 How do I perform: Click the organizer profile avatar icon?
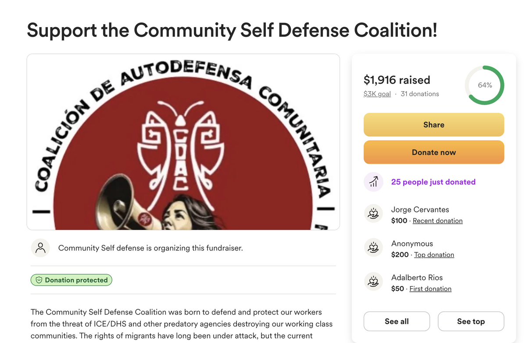pyautogui.click(x=40, y=248)
